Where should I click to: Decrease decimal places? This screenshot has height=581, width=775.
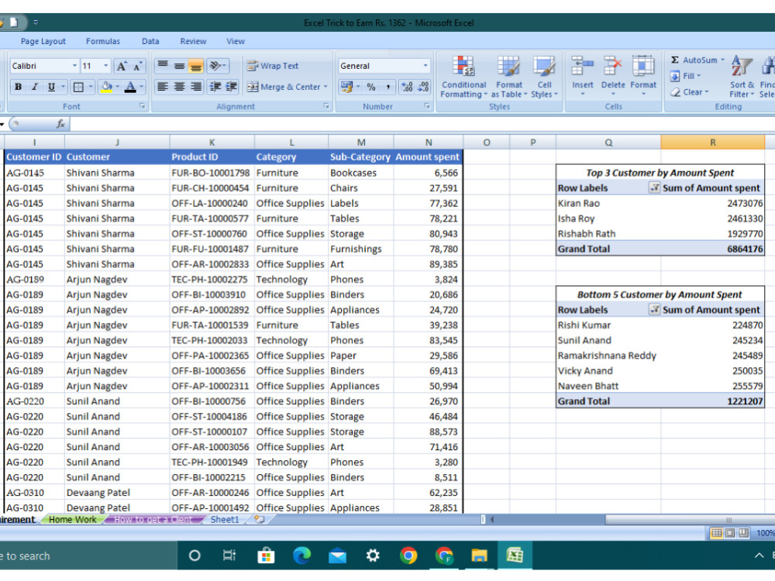click(424, 87)
